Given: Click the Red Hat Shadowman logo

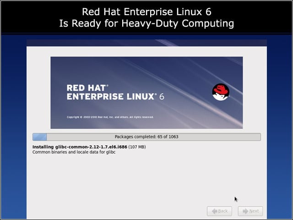Looking at the screenshot, I should coord(221,92).
